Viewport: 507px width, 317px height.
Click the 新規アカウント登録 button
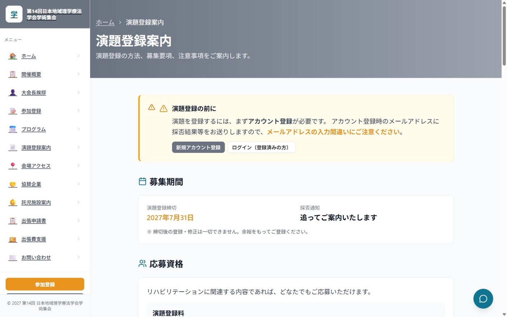tap(198, 147)
